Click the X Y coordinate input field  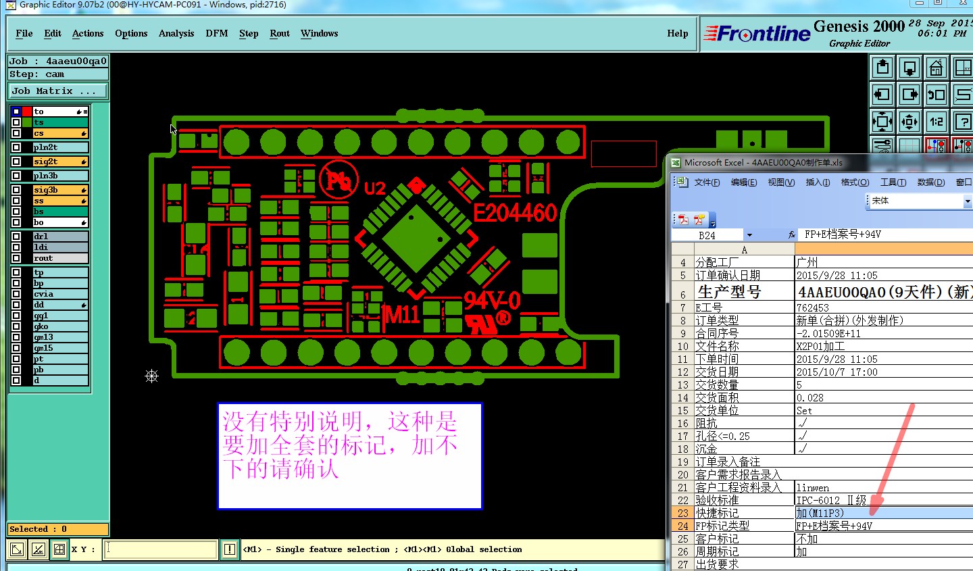[x=161, y=549]
